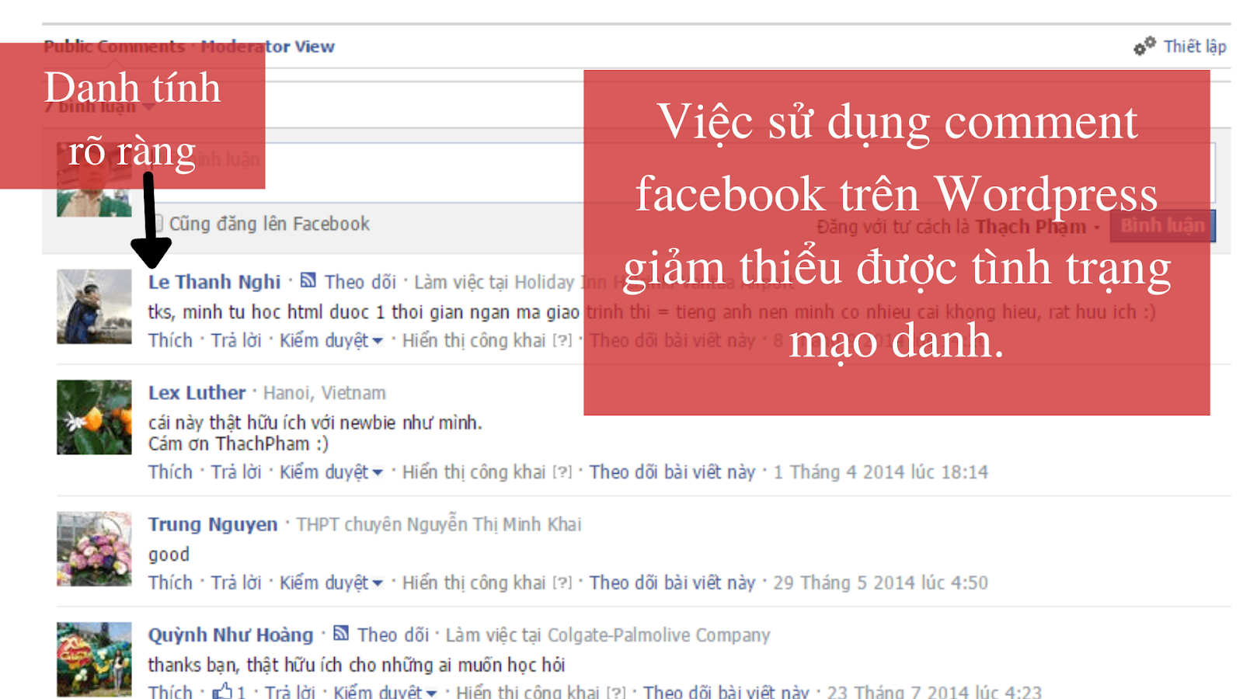1243x699 pixels.
Task: Click Hanoi, Vietnam location text
Action: (325, 393)
